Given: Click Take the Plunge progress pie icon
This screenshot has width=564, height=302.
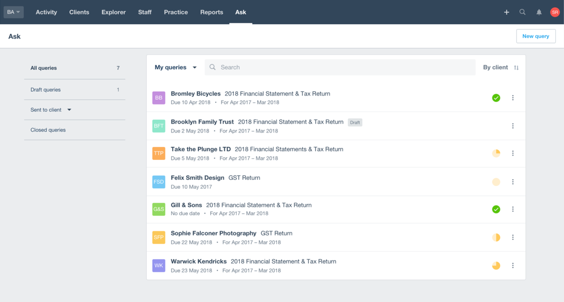Looking at the screenshot, I should 496,153.
